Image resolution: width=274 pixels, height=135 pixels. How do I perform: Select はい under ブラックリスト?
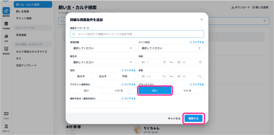click(x=155, y=90)
